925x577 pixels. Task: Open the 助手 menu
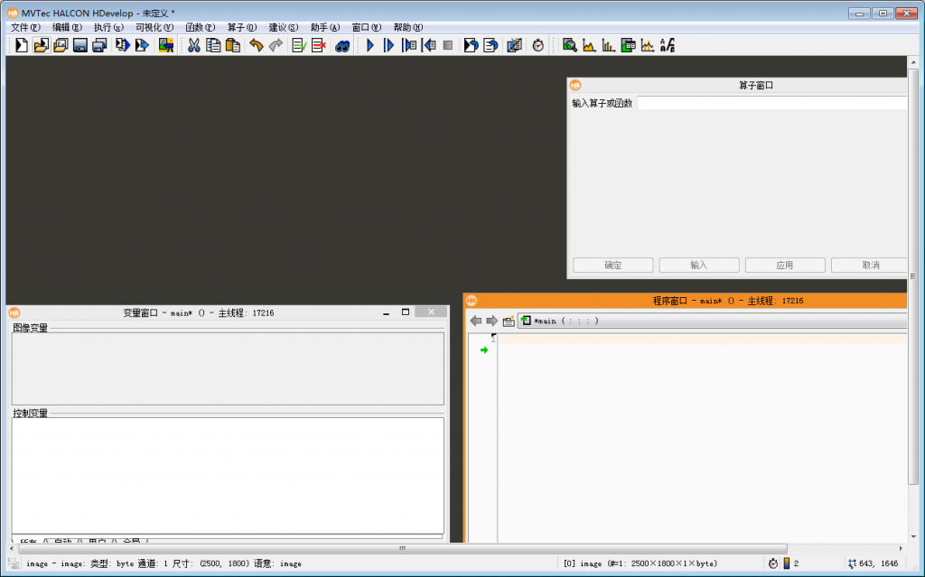click(x=325, y=27)
